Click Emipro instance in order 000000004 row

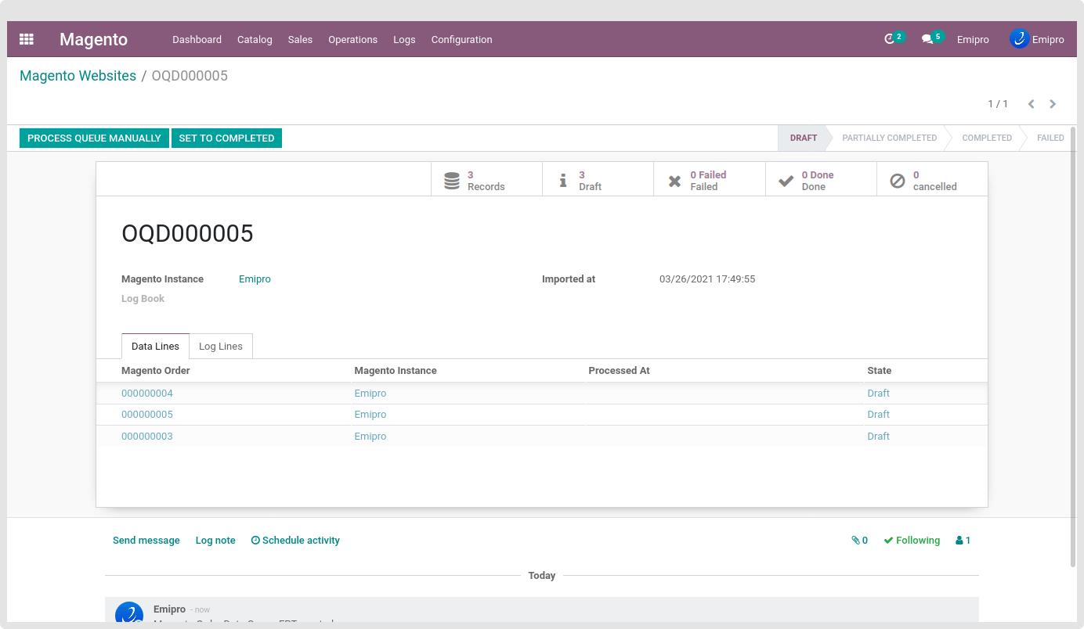pyautogui.click(x=370, y=394)
